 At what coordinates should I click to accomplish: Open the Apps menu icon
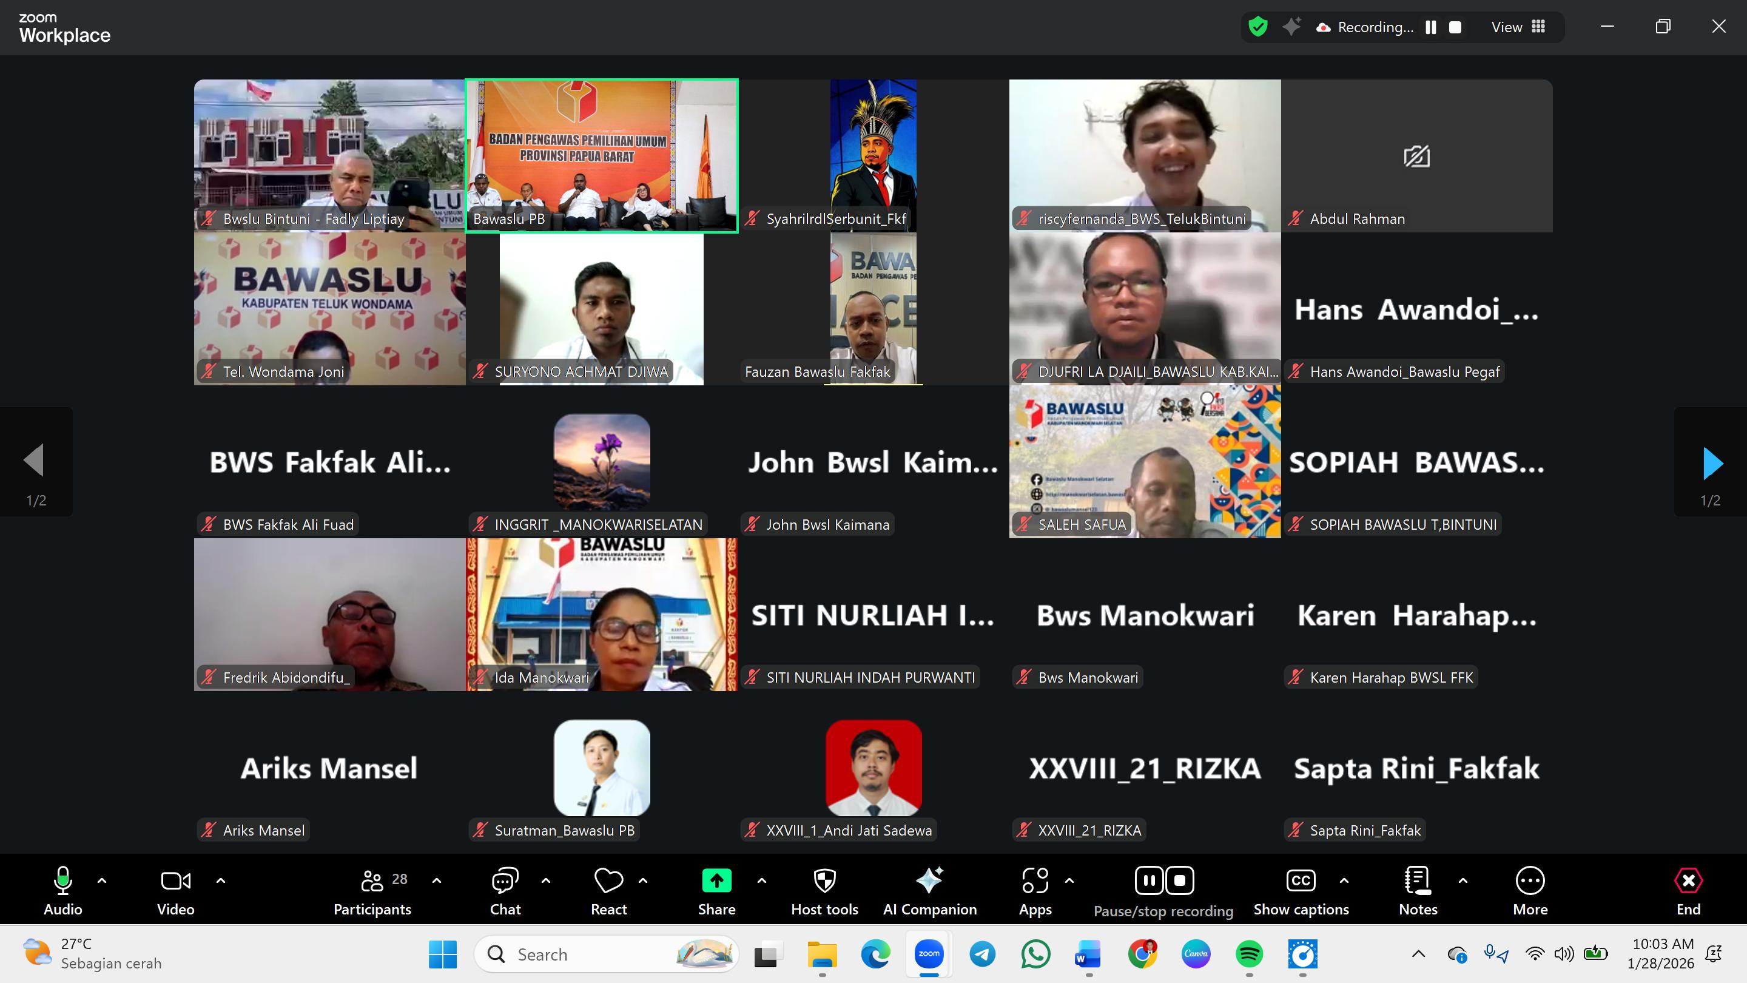tap(1035, 881)
